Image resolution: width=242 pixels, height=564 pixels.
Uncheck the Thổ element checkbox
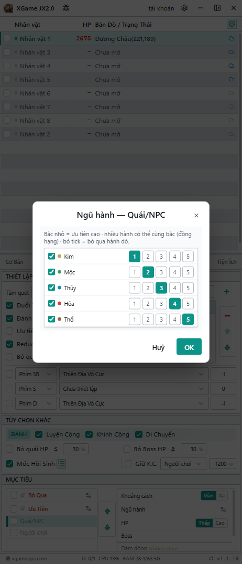click(x=52, y=319)
